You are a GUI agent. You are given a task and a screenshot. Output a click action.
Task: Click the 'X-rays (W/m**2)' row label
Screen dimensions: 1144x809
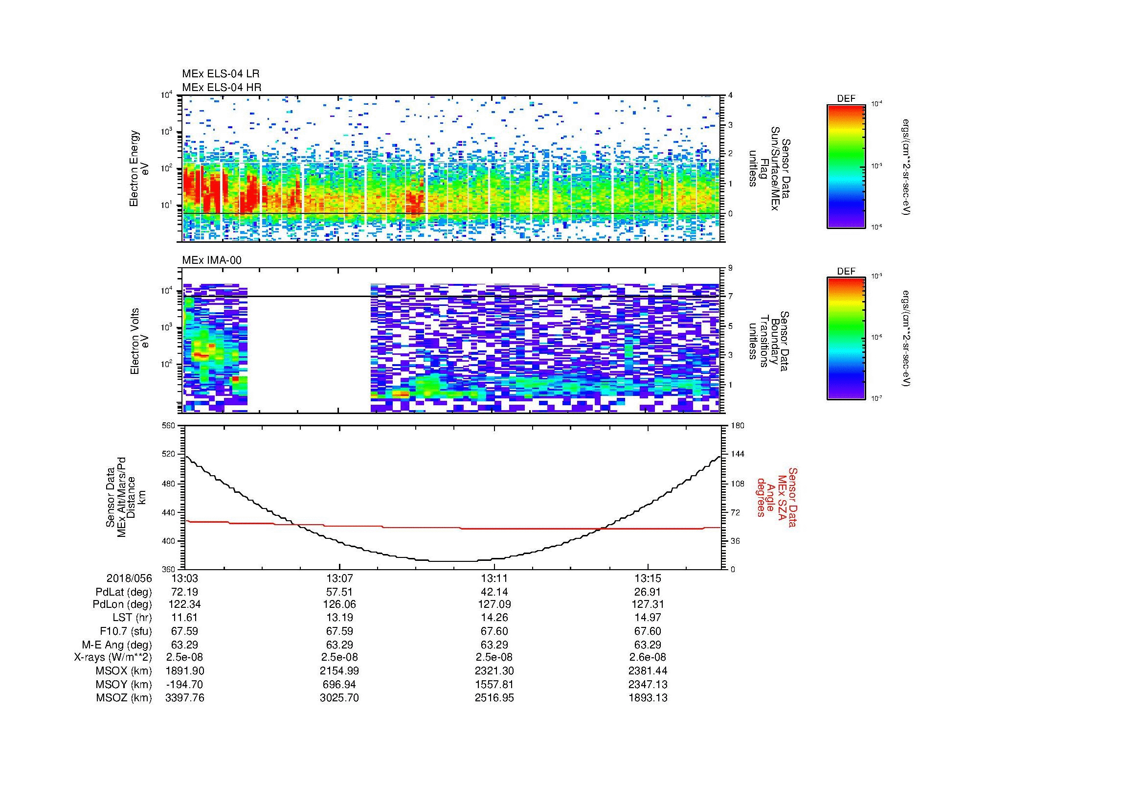tap(112, 657)
